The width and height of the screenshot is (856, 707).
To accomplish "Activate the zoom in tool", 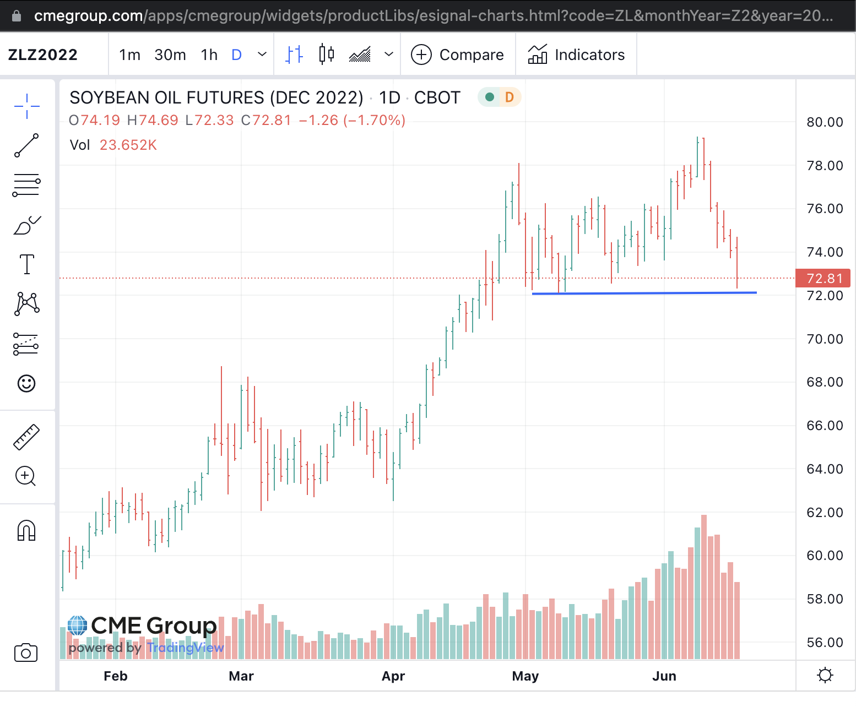I will [26, 476].
